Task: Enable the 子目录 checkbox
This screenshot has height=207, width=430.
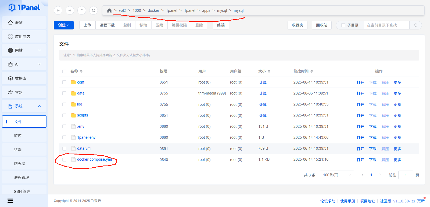Action: point(343,25)
